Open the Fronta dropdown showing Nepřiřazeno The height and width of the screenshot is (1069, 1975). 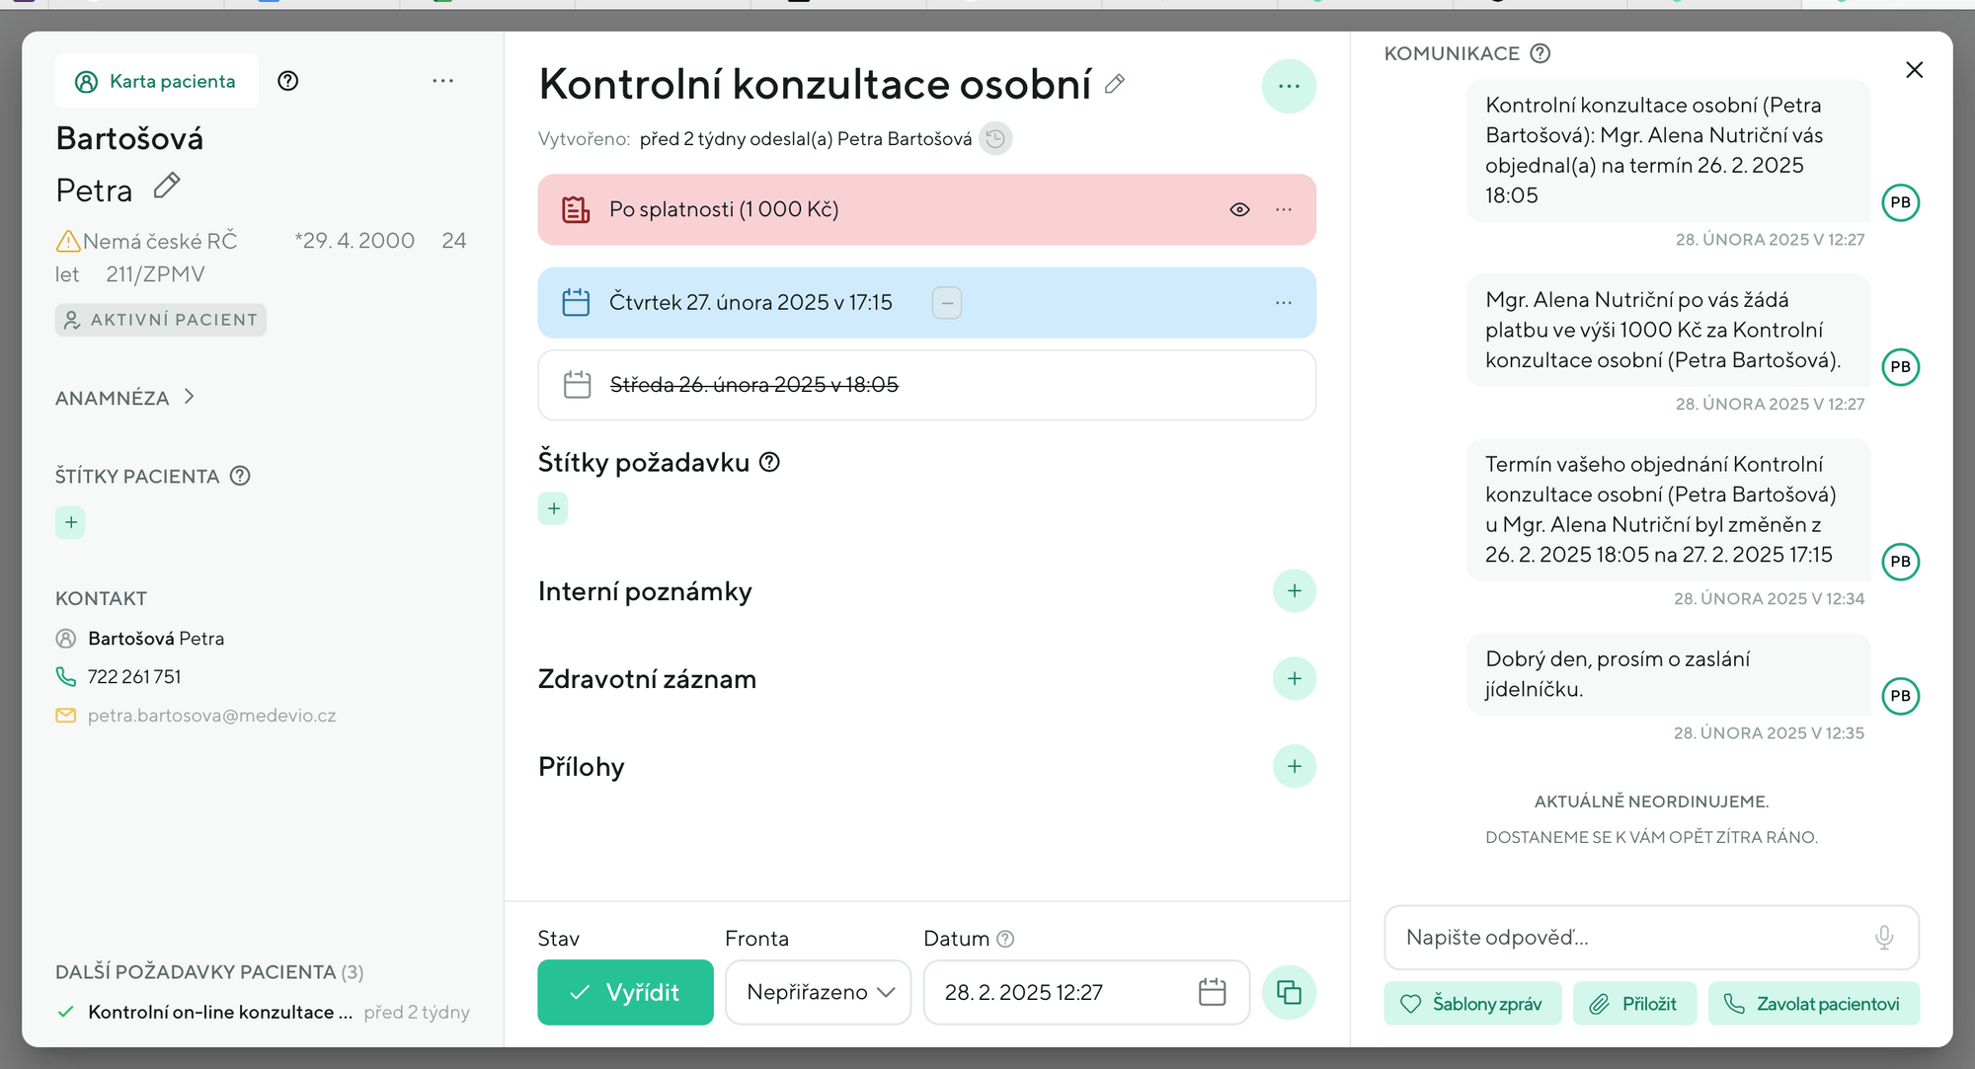818,992
